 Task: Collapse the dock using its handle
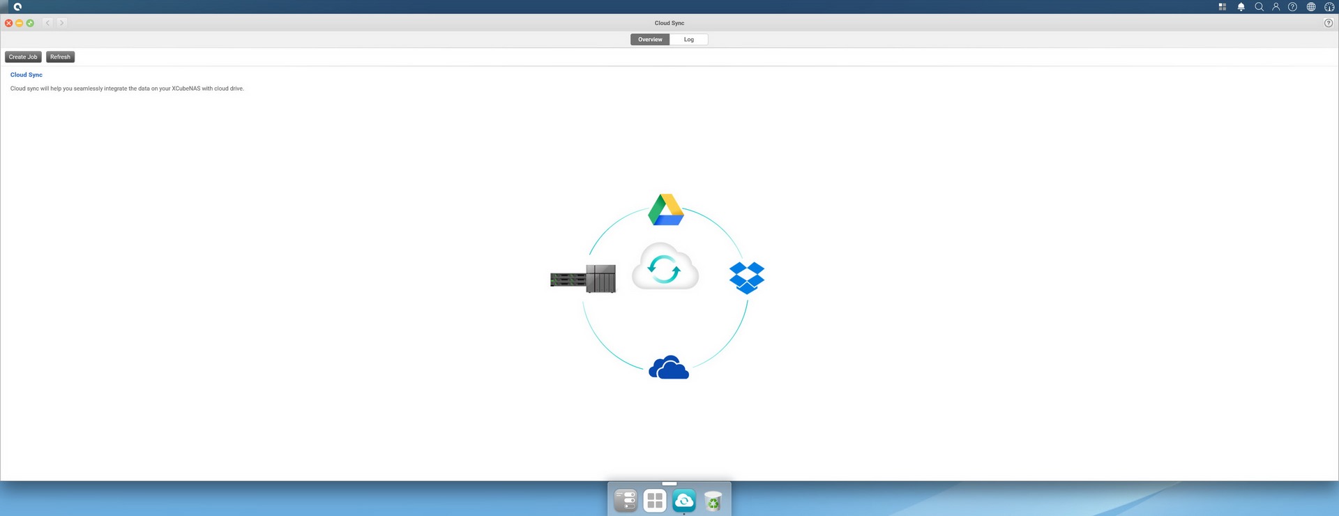coord(669,483)
